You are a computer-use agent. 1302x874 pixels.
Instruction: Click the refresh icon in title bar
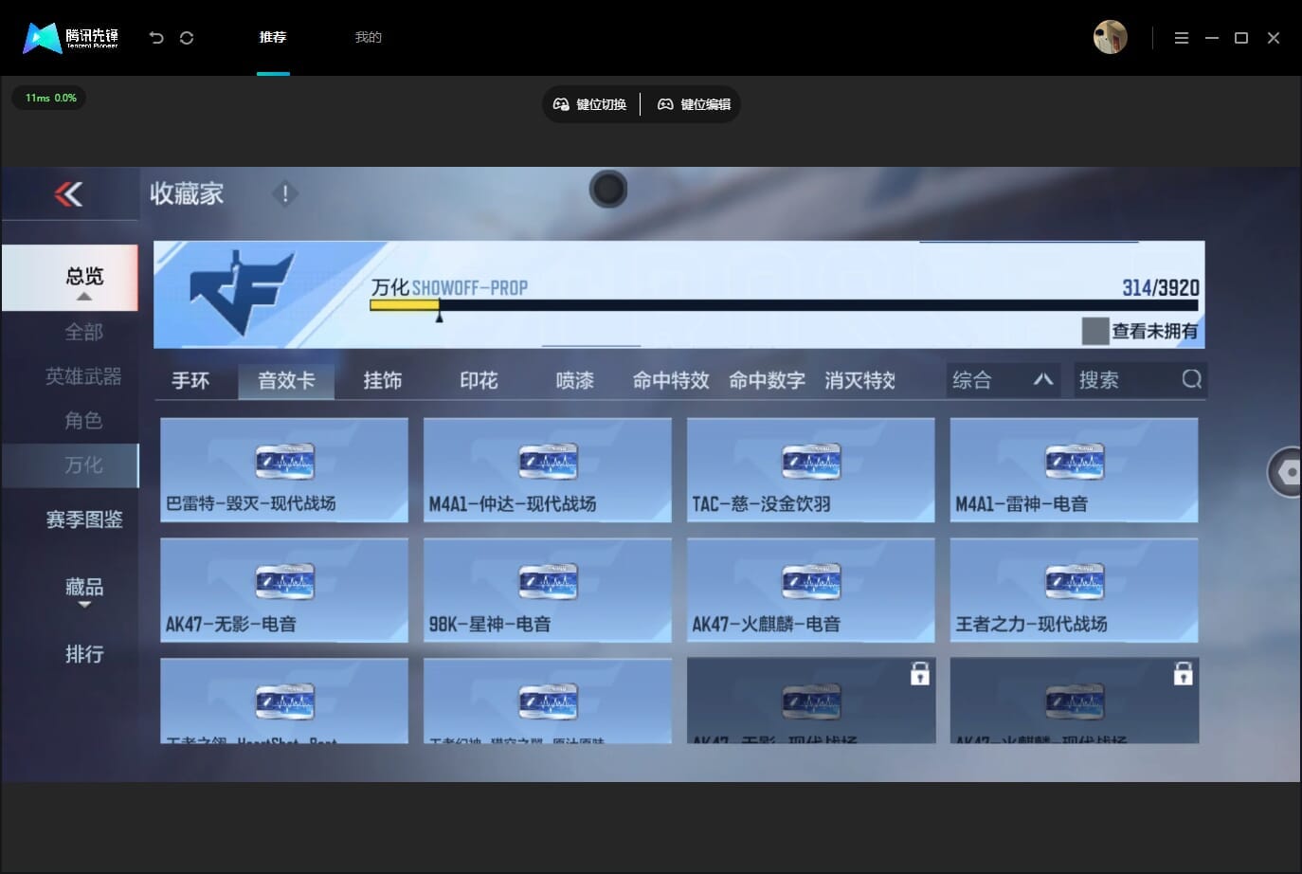[187, 38]
